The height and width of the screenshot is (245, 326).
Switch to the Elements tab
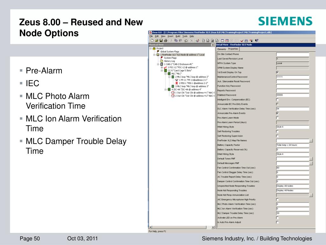tap(222, 49)
